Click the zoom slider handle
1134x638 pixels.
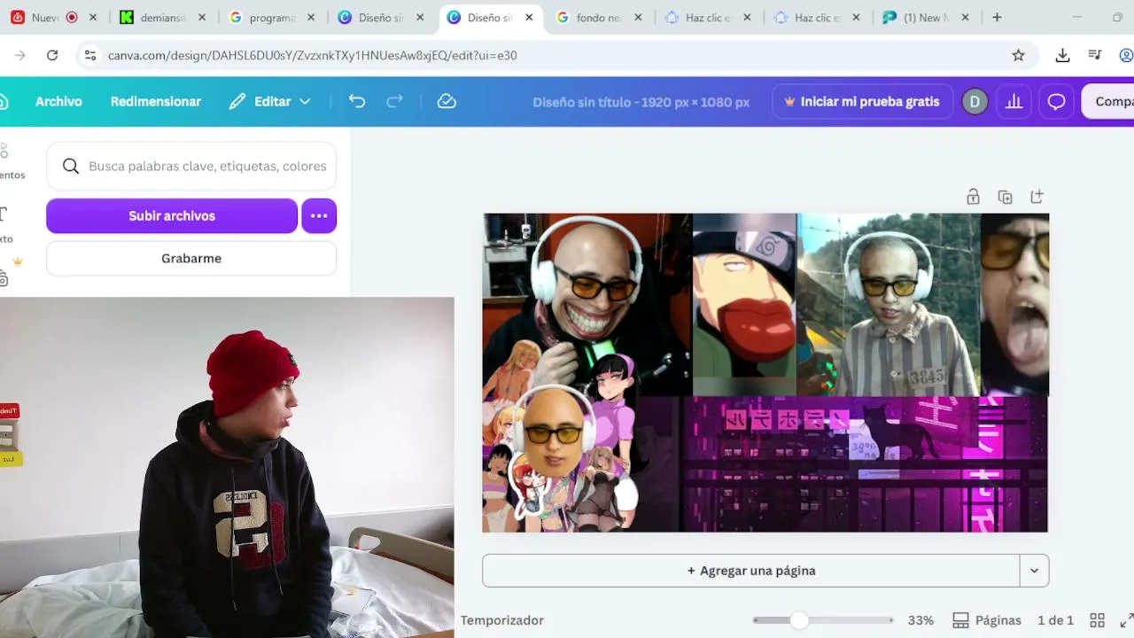click(799, 620)
